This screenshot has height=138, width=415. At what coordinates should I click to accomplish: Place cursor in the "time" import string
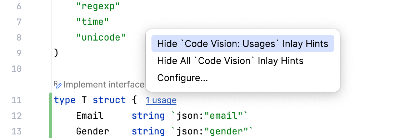tap(92, 22)
